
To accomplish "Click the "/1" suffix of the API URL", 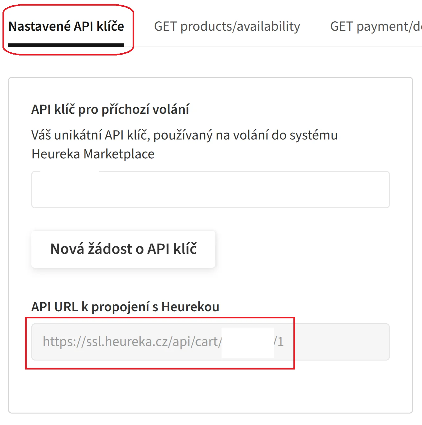I will pos(279,342).
